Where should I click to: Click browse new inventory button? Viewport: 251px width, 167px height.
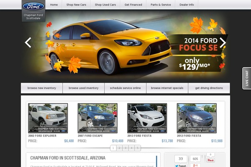[41, 88]
